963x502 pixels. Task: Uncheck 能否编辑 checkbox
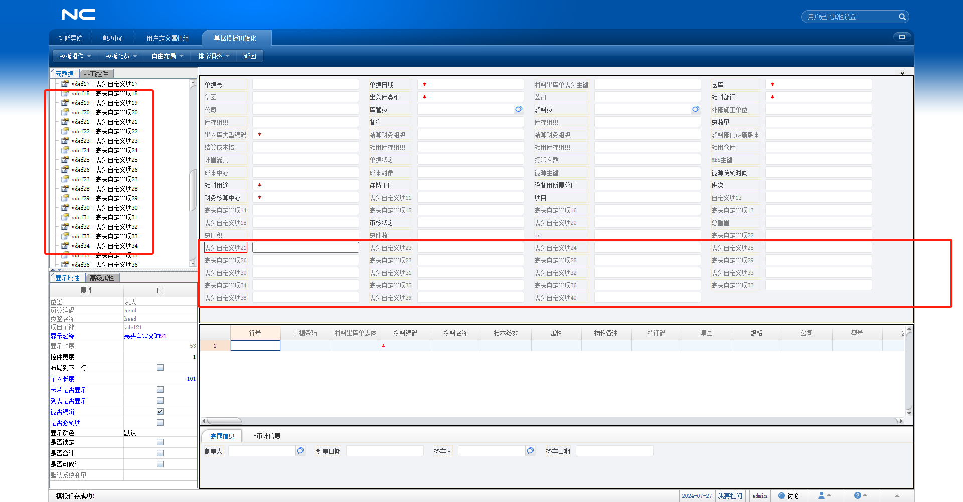point(160,412)
